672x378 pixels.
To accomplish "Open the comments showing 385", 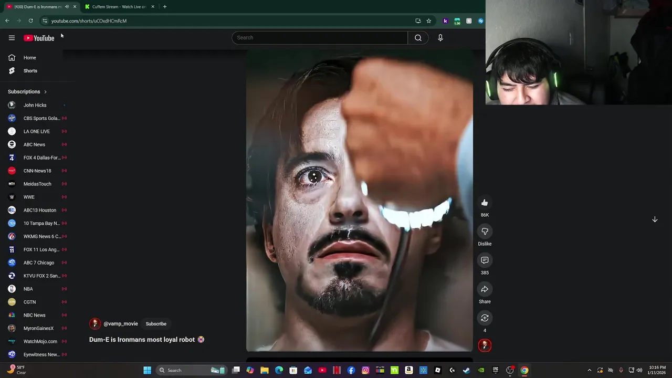I will pyautogui.click(x=485, y=260).
